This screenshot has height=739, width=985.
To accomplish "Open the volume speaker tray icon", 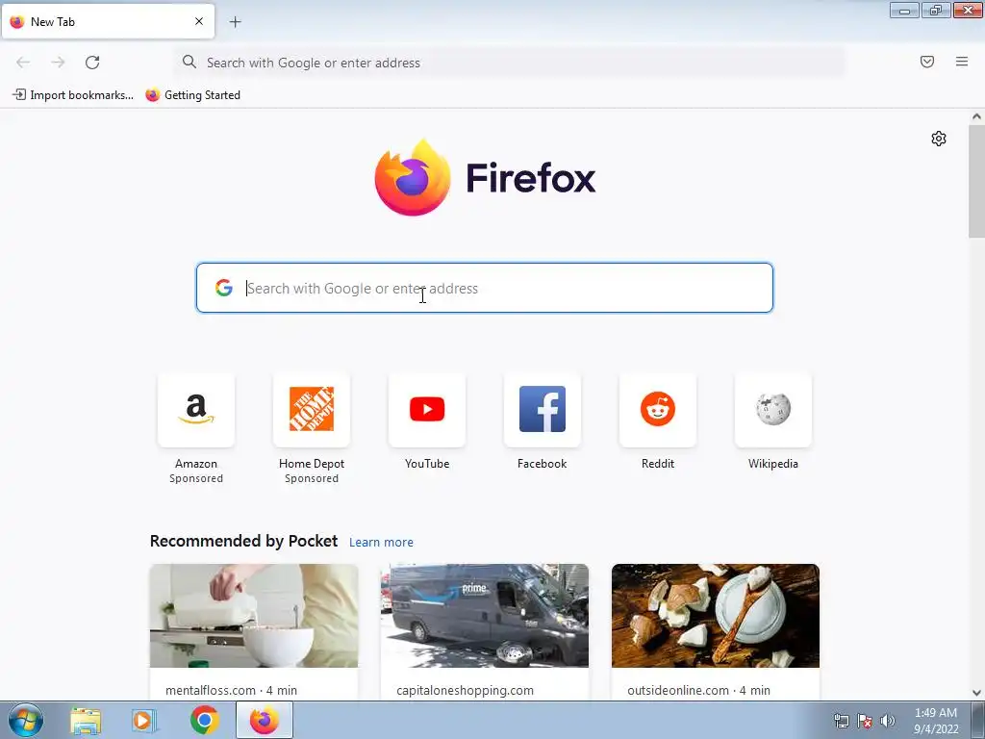I will 888,721.
